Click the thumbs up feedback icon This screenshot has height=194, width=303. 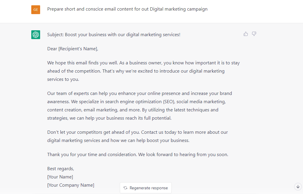[x=245, y=34]
